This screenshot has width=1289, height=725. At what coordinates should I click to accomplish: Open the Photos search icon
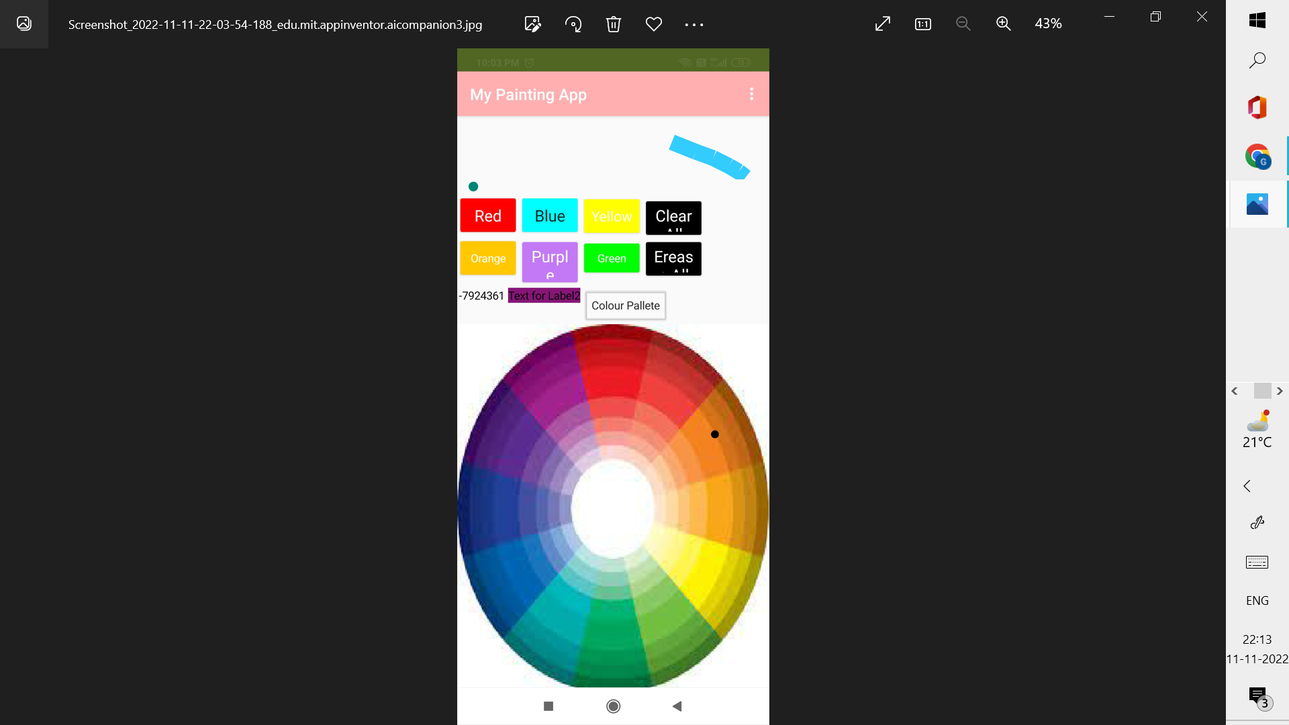pyautogui.click(x=1257, y=59)
